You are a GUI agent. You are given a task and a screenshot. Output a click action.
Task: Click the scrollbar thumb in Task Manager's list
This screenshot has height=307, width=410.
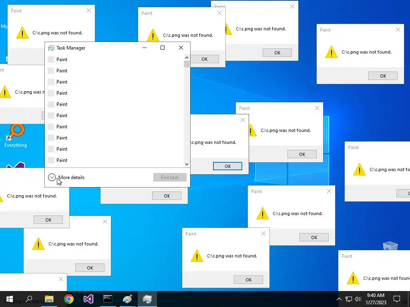187,64
